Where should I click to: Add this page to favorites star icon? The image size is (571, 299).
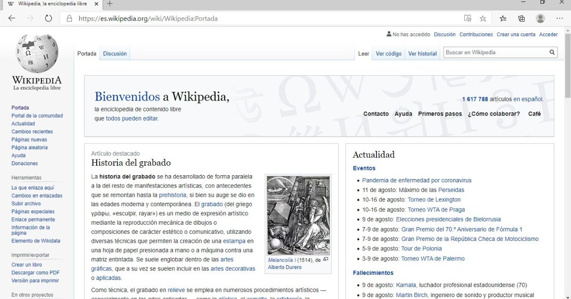click(483, 19)
